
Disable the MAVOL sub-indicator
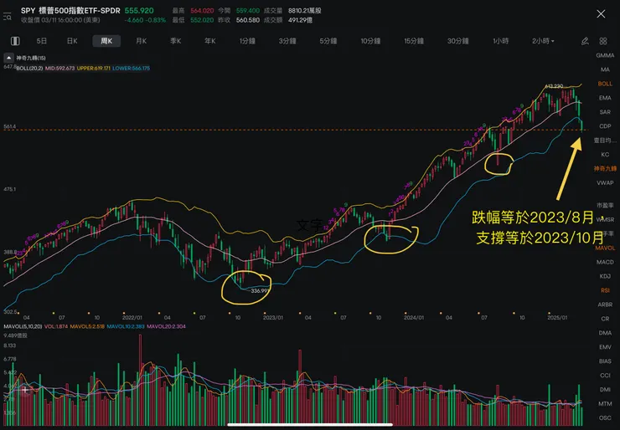click(x=605, y=248)
